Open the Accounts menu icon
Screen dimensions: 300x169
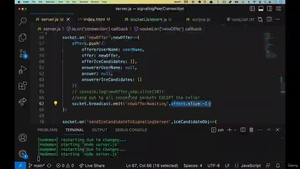(22, 138)
